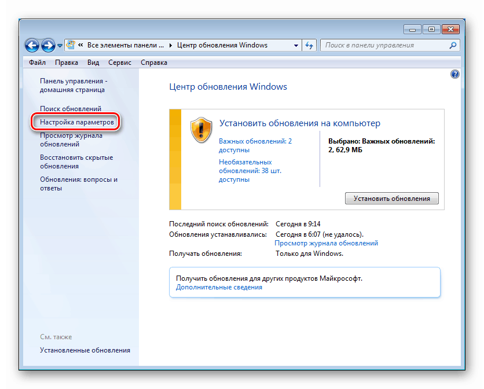The width and height of the screenshot is (484, 389).
Task: Open Просмотр журнала обновлений link
Action: pos(327,243)
